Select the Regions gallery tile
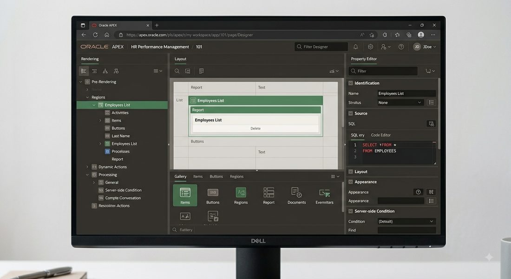 [x=241, y=196]
